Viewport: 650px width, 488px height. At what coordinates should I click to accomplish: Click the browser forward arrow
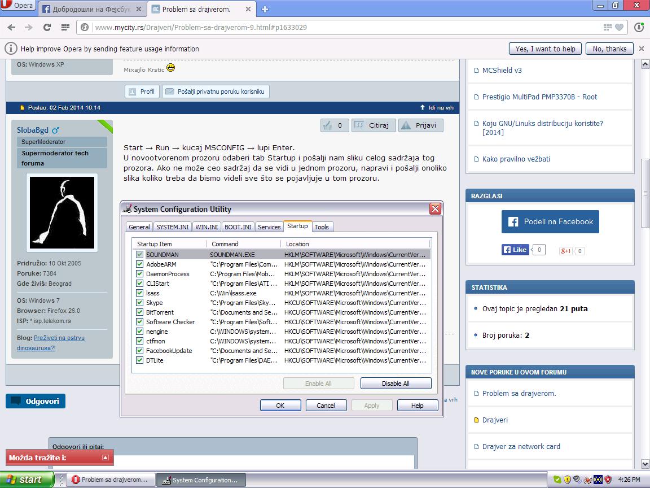click(29, 27)
